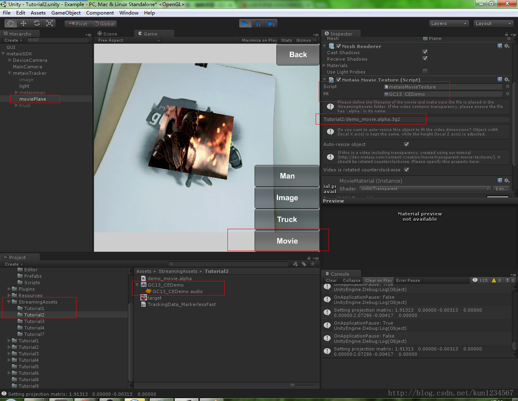
Task: Click search-by-label icon in Project panel
Action: [304, 264]
